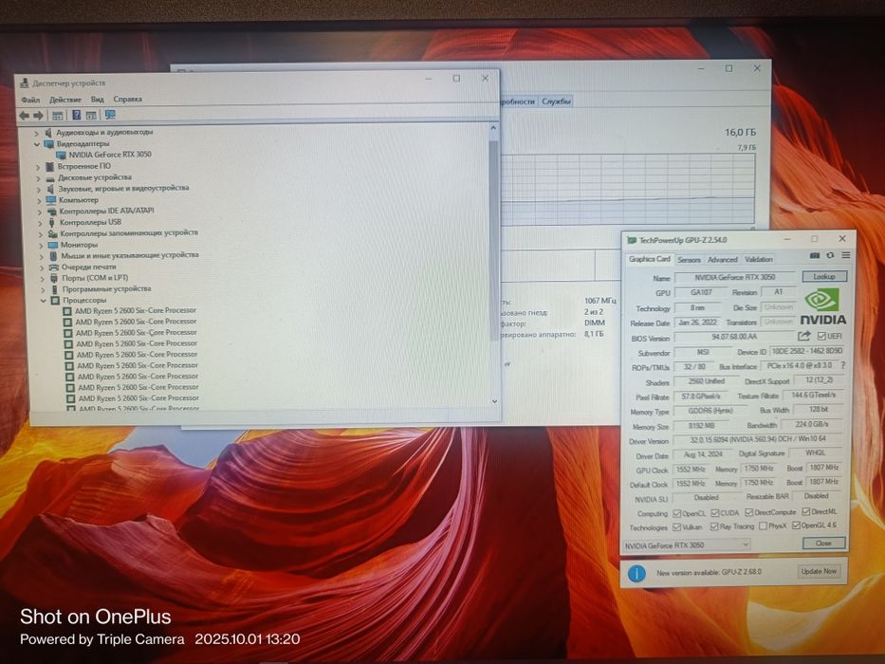Expand the Мониторы node
Screen dimensions: 885x664
coord(40,246)
